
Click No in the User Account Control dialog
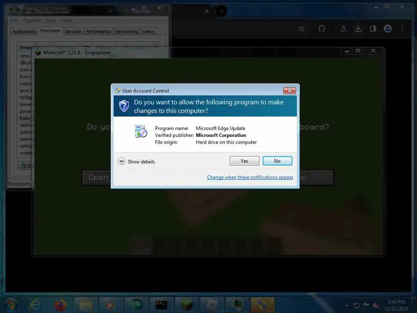pyautogui.click(x=277, y=161)
